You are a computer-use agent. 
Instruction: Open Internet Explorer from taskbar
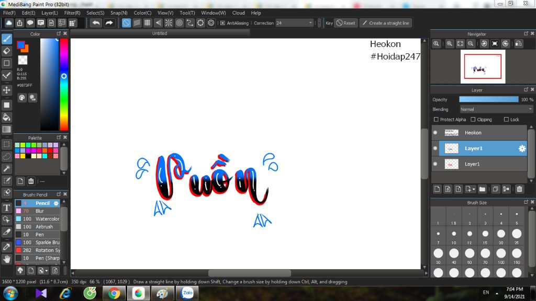pos(65,293)
